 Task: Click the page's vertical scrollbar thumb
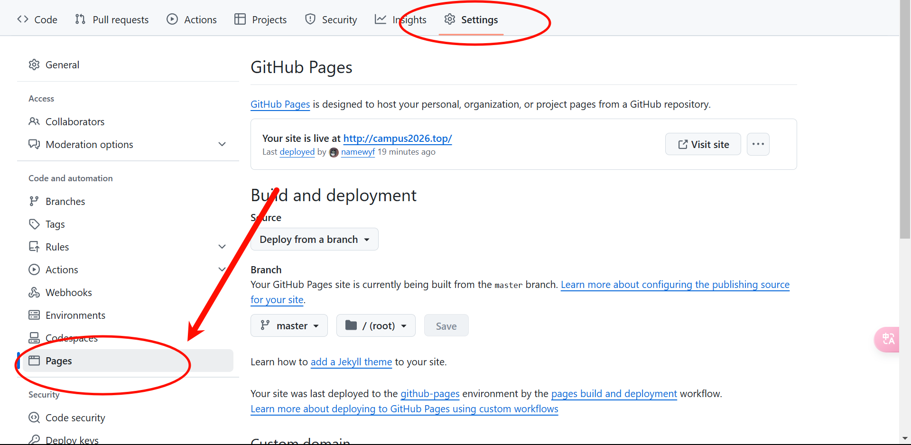[905, 119]
